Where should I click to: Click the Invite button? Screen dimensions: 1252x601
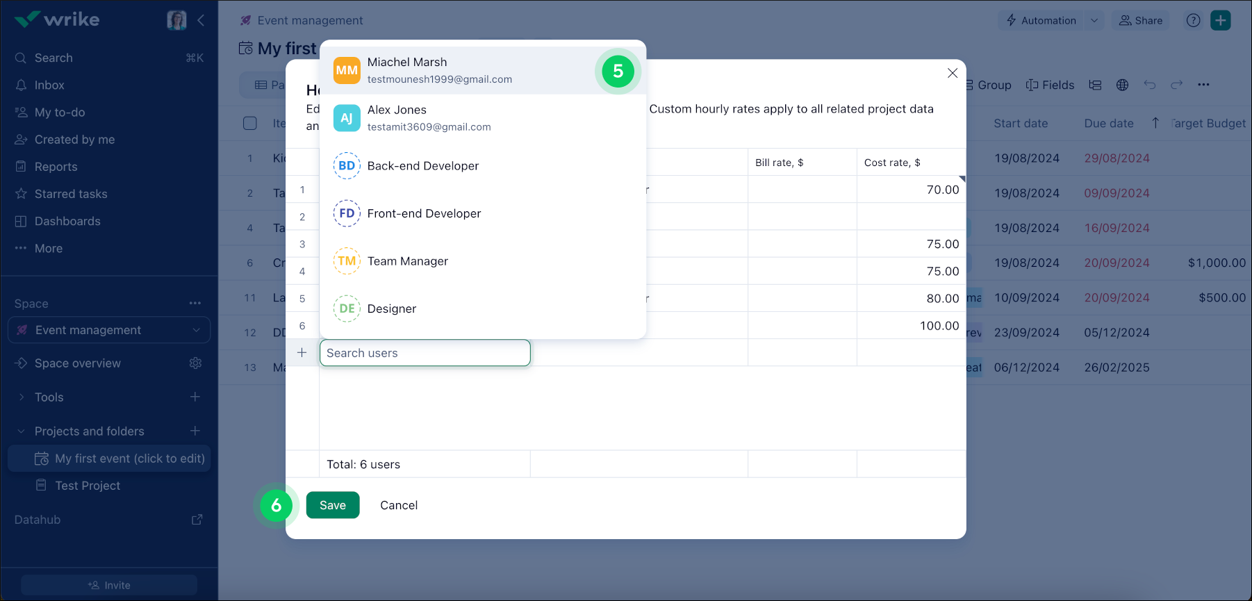(109, 585)
